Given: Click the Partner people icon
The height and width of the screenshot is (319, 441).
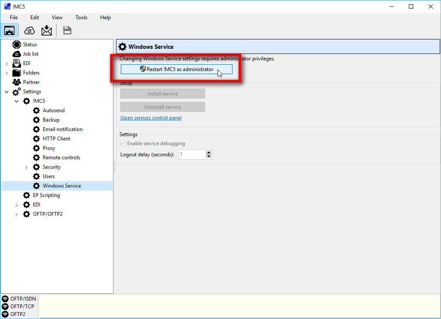Looking at the screenshot, I should pos(17,82).
